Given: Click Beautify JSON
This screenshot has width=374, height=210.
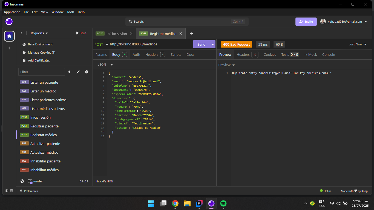Looking at the screenshot, I should click(105, 182).
